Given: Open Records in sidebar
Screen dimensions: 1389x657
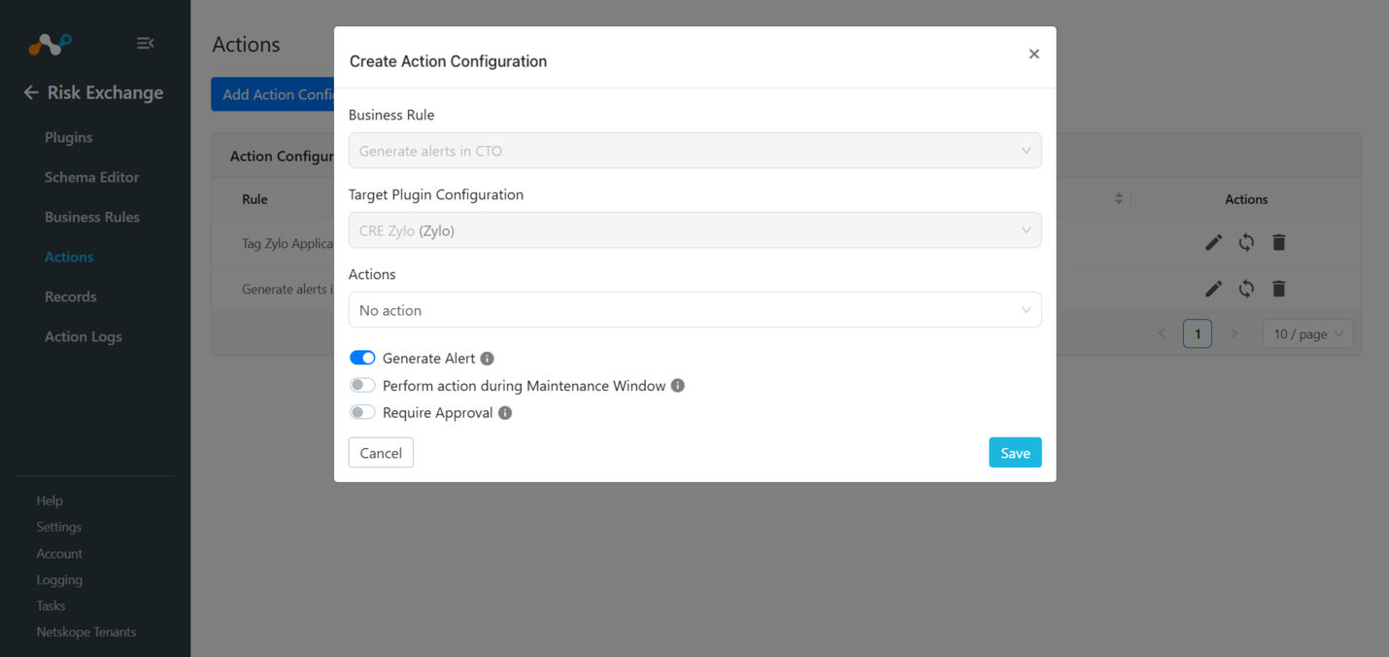Looking at the screenshot, I should coord(71,296).
